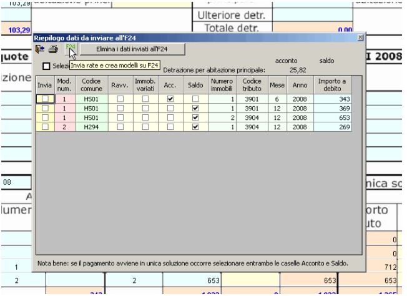Click the 'Importo a debito' column header
This screenshot has width=407, height=296.
pyautogui.click(x=331, y=86)
